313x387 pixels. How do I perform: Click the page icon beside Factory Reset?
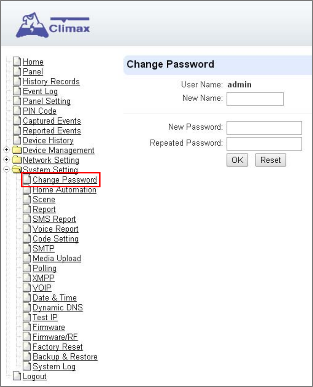27,346
